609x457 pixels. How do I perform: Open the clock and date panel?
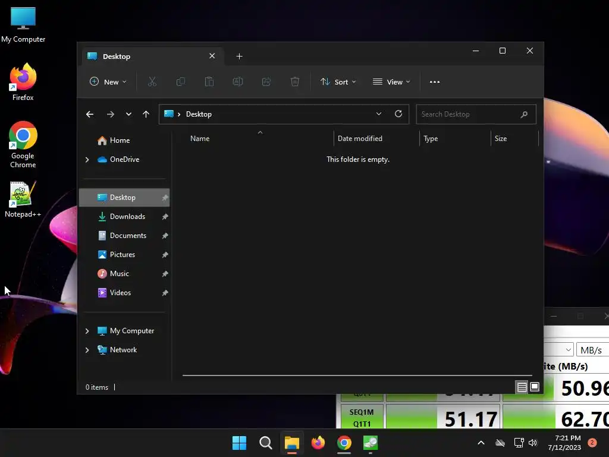point(564,443)
